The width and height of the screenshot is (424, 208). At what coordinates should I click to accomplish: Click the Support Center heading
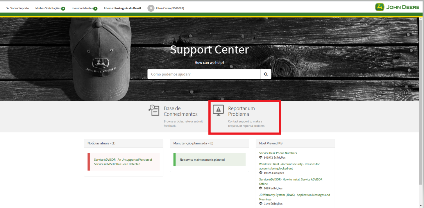point(210,50)
